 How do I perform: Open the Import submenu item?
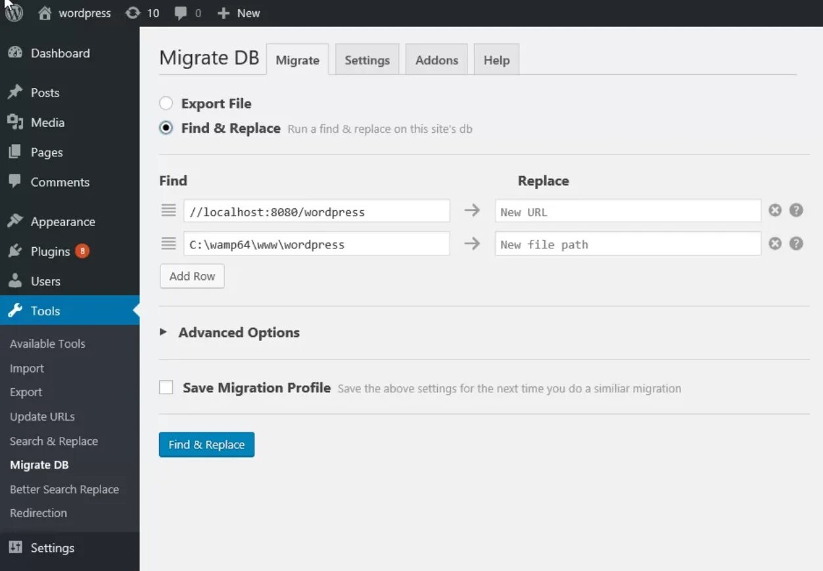point(27,369)
